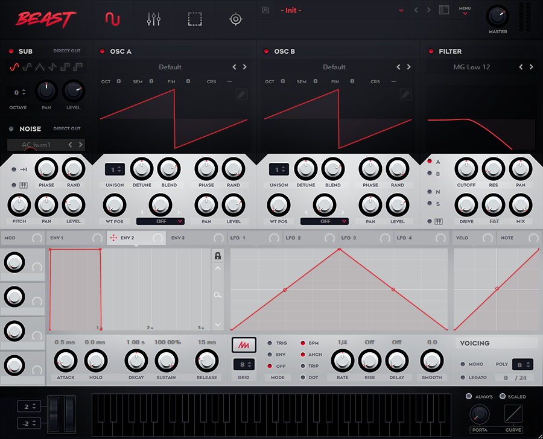Enable LFO BPM sync option
This screenshot has height=439, width=543.
click(303, 343)
